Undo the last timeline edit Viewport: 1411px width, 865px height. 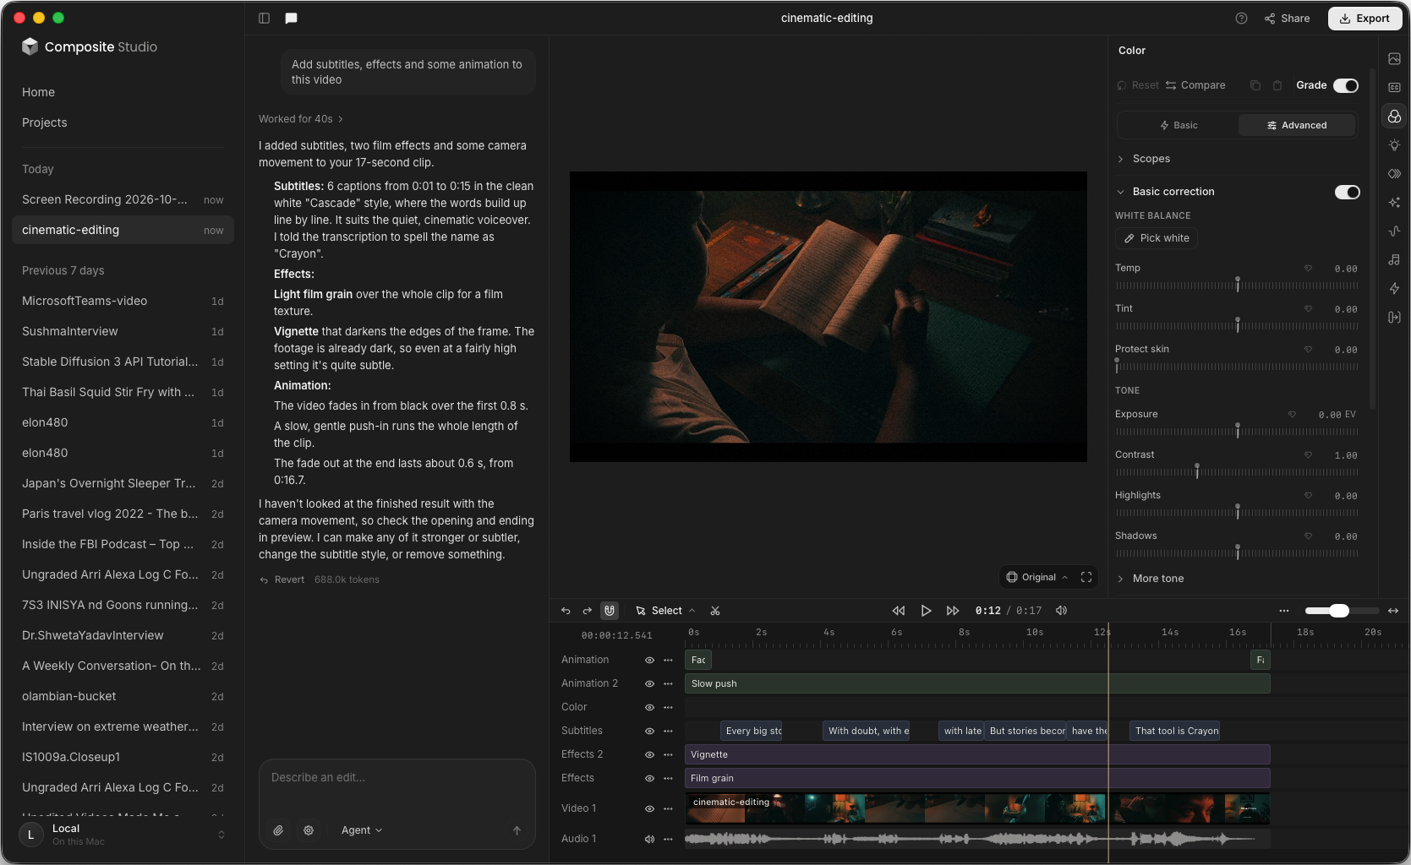(x=566, y=611)
